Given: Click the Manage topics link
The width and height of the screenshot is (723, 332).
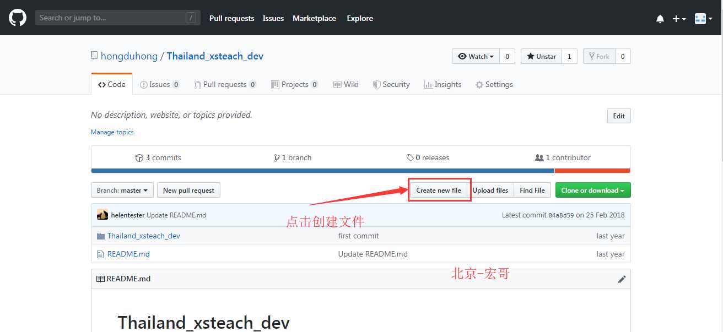Looking at the screenshot, I should (x=112, y=132).
